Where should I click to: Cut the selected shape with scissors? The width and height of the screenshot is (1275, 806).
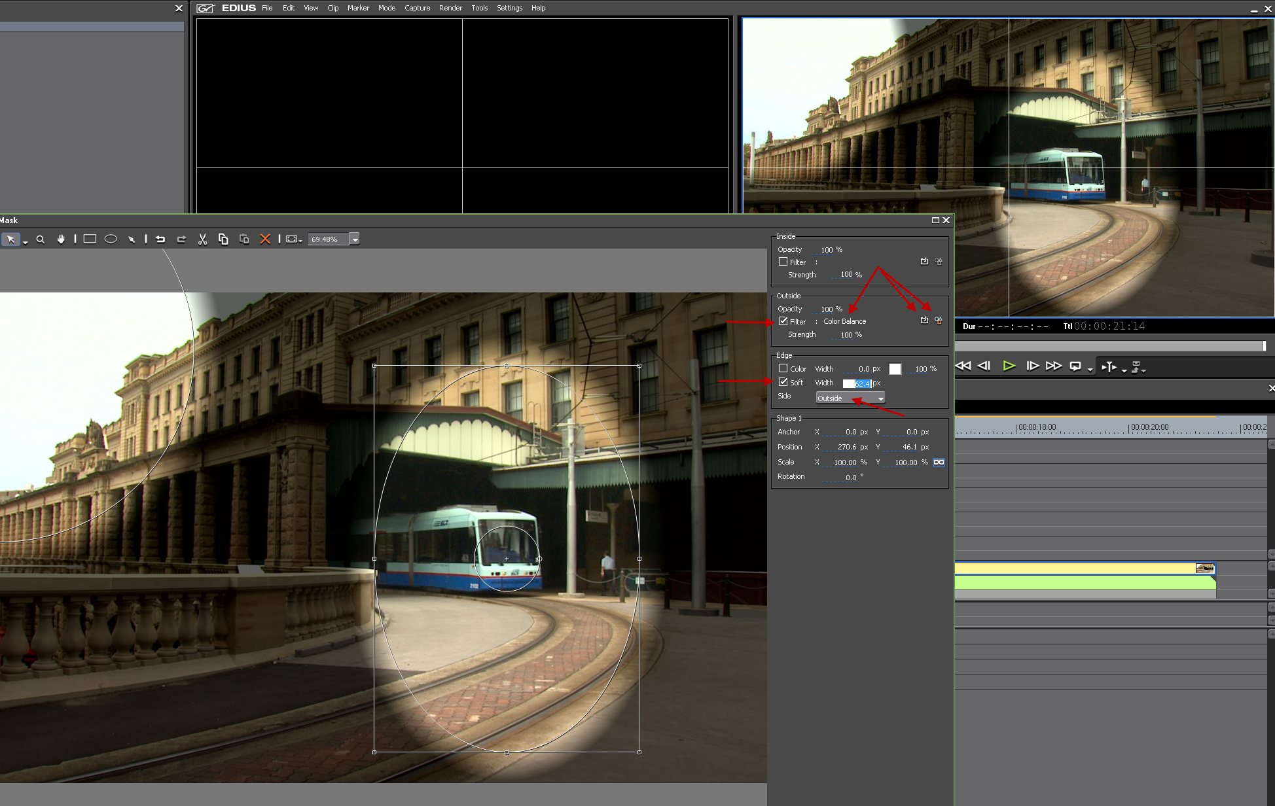coord(202,239)
